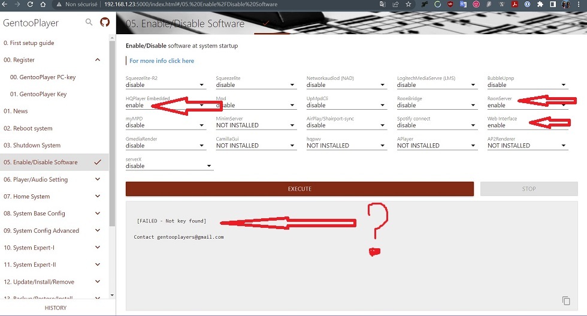Expand 07. Home System
587x316 pixels.
tap(98, 196)
